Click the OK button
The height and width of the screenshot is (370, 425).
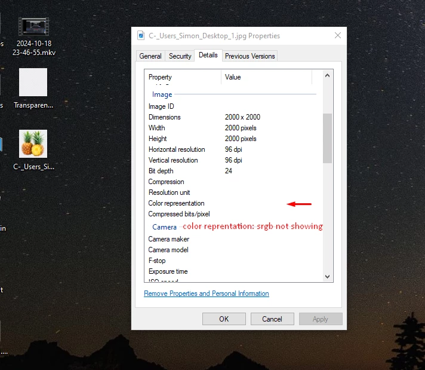(x=224, y=319)
